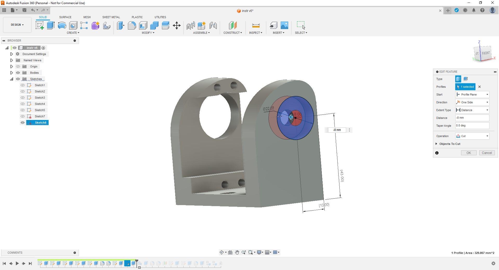
Task: Toggle visibility of Sketch2
Action: pyautogui.click(x=23, y=91)
